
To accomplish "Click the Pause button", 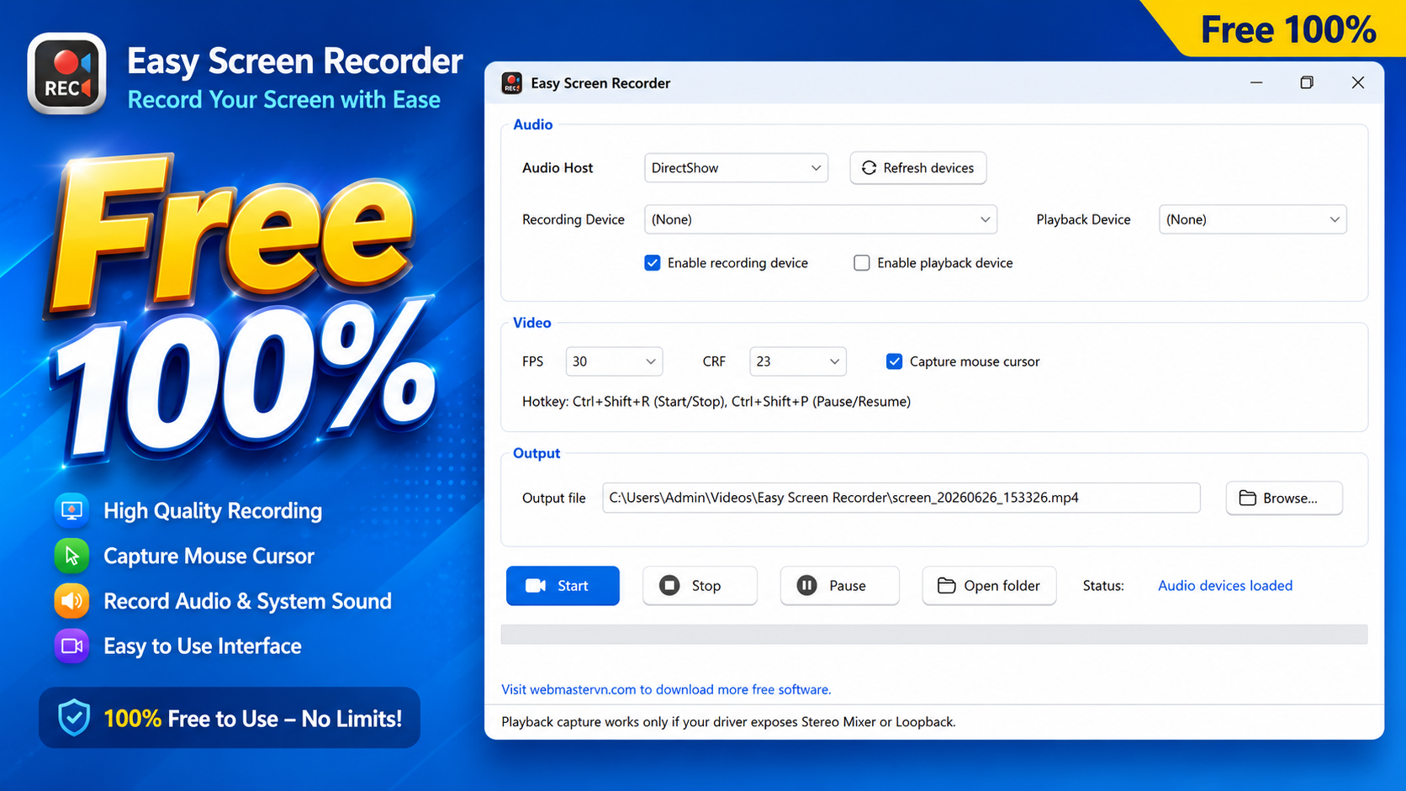I will [839, 586].
